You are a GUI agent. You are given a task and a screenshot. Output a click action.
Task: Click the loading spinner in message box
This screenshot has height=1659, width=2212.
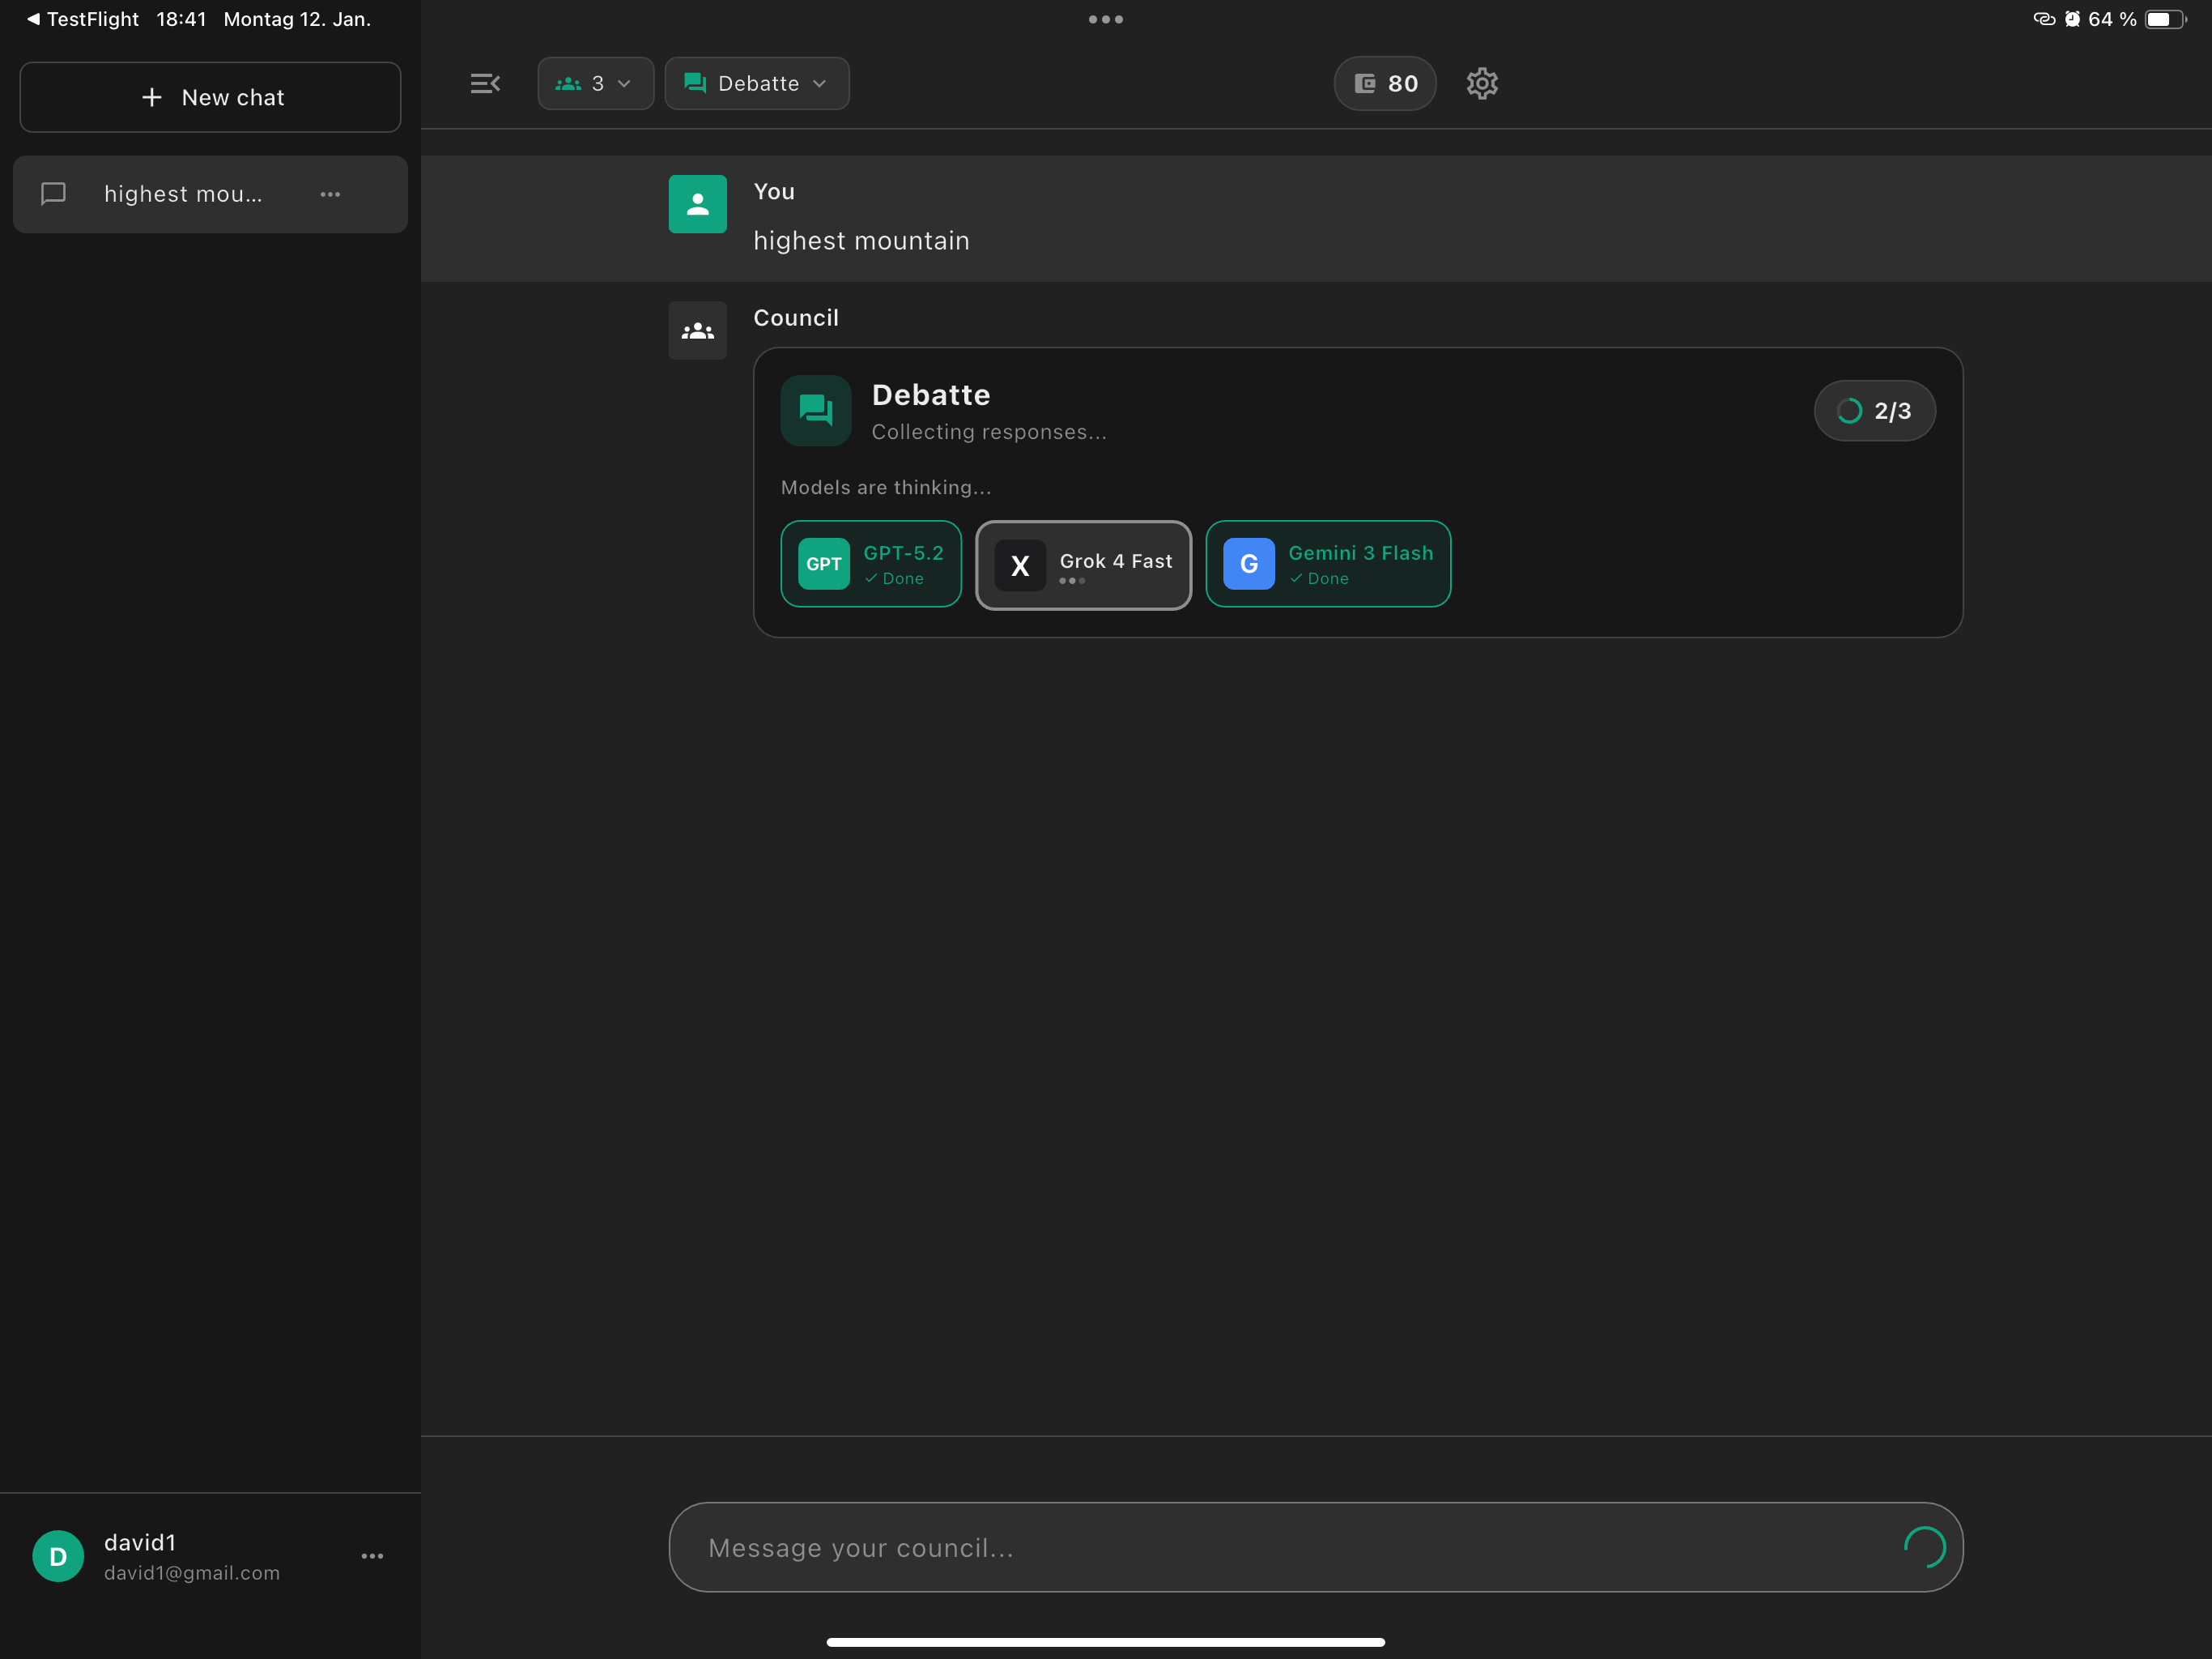pos(1924,1547)
